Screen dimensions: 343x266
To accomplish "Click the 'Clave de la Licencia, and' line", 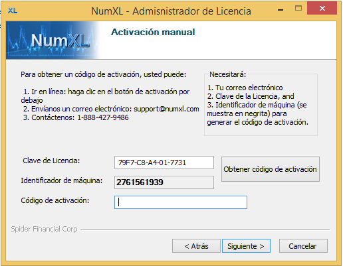I will point(251,96).
